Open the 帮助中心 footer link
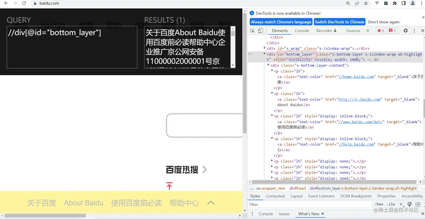The image size is (425, 219). pos(184,203)
